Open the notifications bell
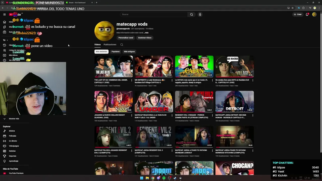The height and width of the screenshot is (181, 322). 307,14
